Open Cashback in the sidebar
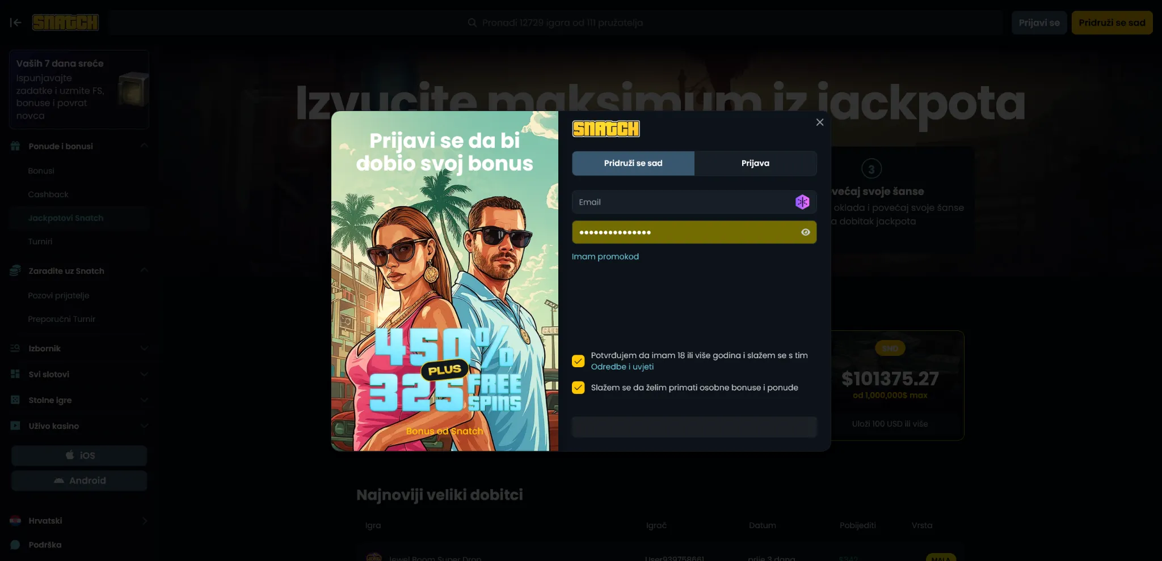Image resolution: width=1162 pixels, height=561 pixels. click(48, 194)
